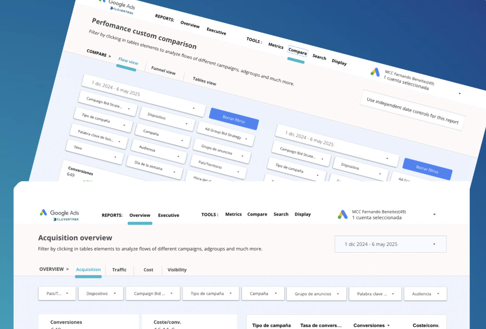Open Campaign Bid Strate... filter in right comparison panel

pyautogui.click(x=301, y=153)
